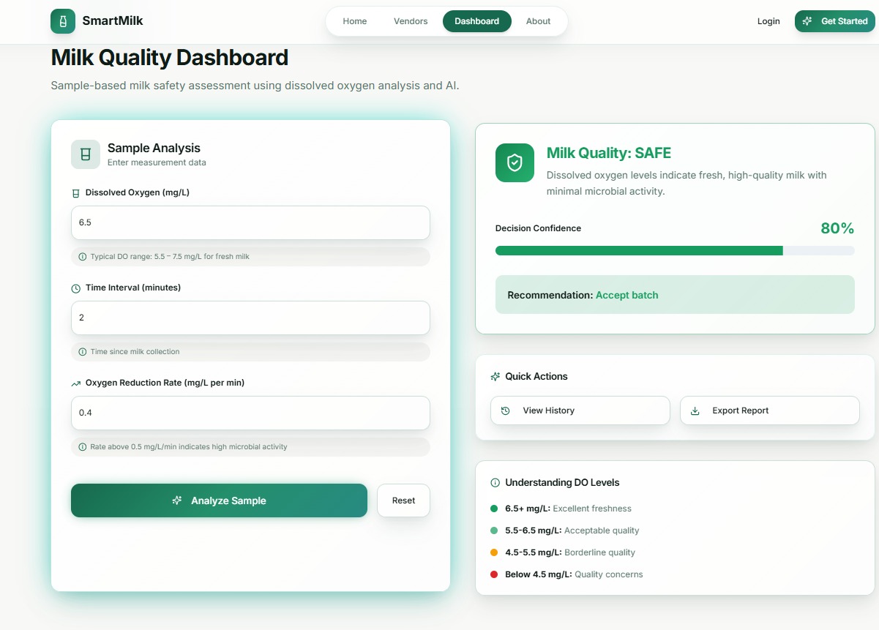Click the Rate above 0.5 mg/L/min hint text
Image resolution: width=879 pixels, height=630 pixels.
click(189, 447)
